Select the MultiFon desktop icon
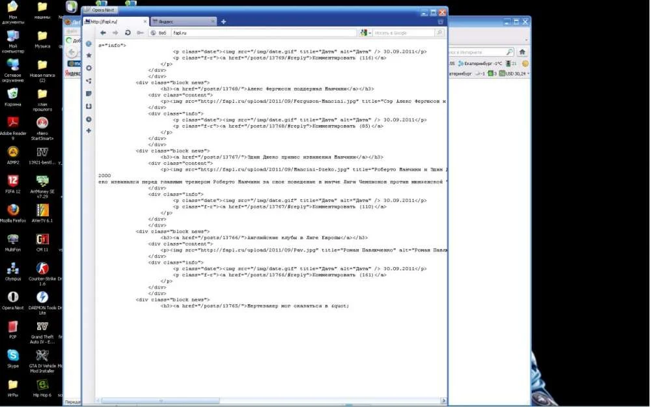The height and width of the screenshot is (407, 651). coord(13,242)
